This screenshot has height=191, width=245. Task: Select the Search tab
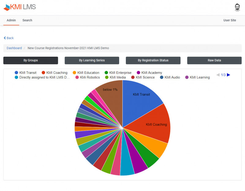[x=27, y=20]
